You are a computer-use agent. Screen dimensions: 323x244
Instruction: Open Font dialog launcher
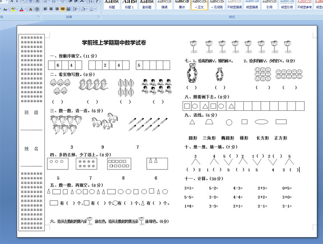(x=38, y=16)
